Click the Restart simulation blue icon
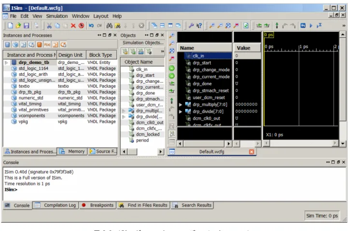The image size is (350, 231). (303, 26)
